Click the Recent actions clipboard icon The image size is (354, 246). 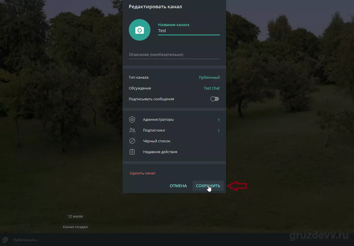click(132, 152)
